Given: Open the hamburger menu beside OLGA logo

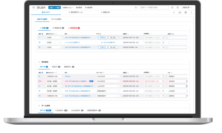Looking at the screenshot, I should [34, 8].
